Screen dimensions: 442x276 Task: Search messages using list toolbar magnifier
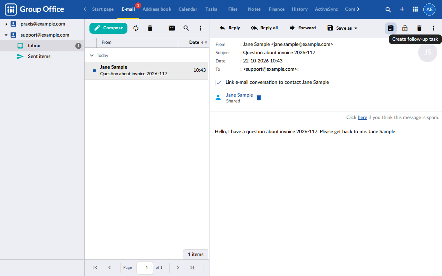(x=186, y=28)
